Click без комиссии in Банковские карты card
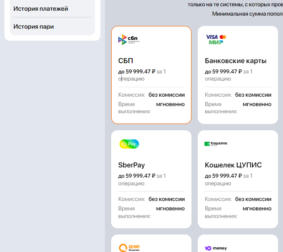The width and height of the screenshot is (283, 252). pos(253,95)
